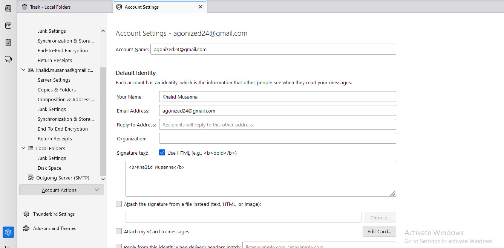
Task: Click the Settings gear in the side toolbar
Action: coord(8,232)
